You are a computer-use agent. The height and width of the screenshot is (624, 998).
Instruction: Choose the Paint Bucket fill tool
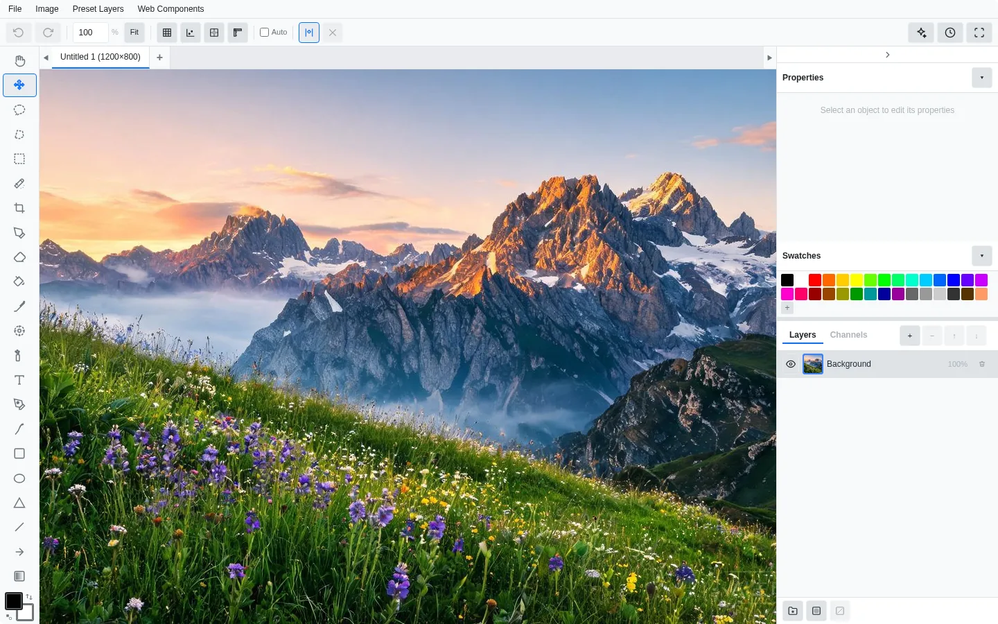click(x=19, y=281)
